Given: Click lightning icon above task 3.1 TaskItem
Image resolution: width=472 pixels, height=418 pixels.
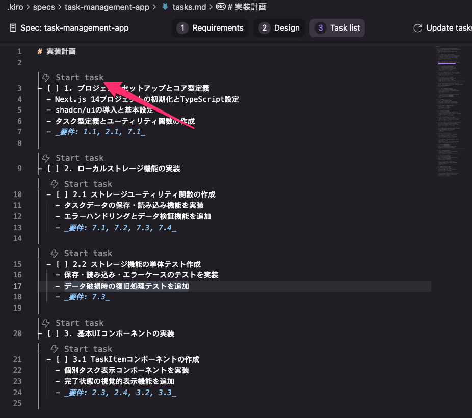Looking at the screenshot, I should (55, 349).
